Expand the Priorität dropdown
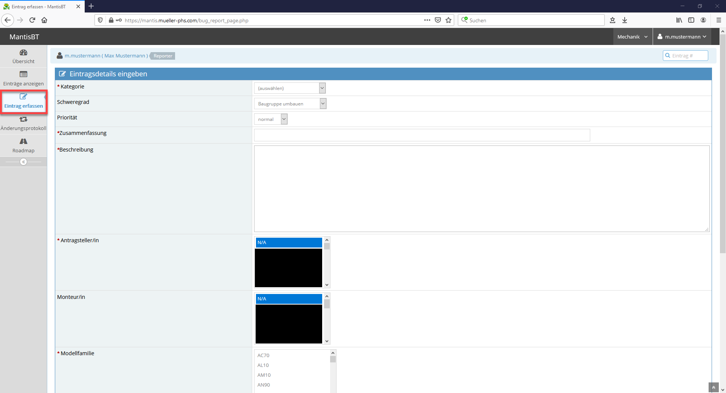The height and width of the screenshot is (393, 726). (x=270, y=119)
